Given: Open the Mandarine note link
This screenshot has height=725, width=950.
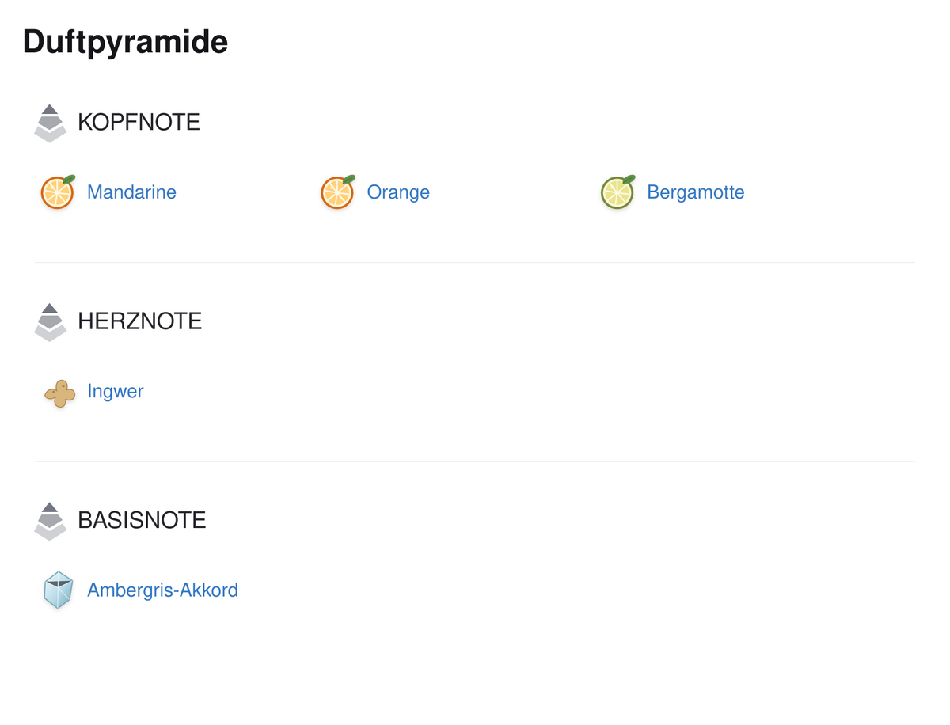Looking at the screenshot, I should point(131,192).
